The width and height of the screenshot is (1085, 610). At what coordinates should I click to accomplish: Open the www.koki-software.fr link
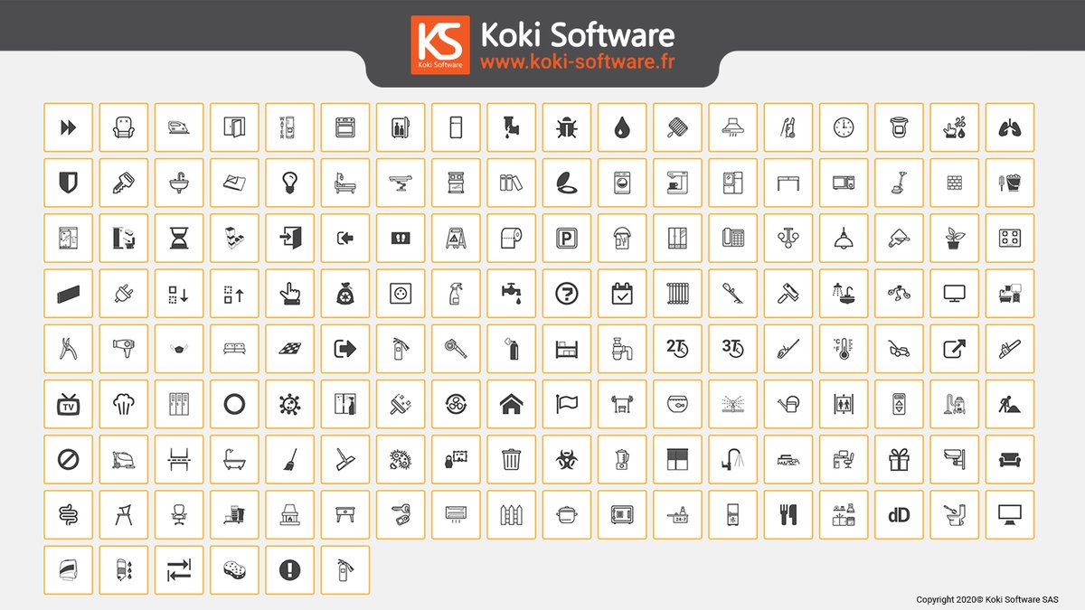577,62
